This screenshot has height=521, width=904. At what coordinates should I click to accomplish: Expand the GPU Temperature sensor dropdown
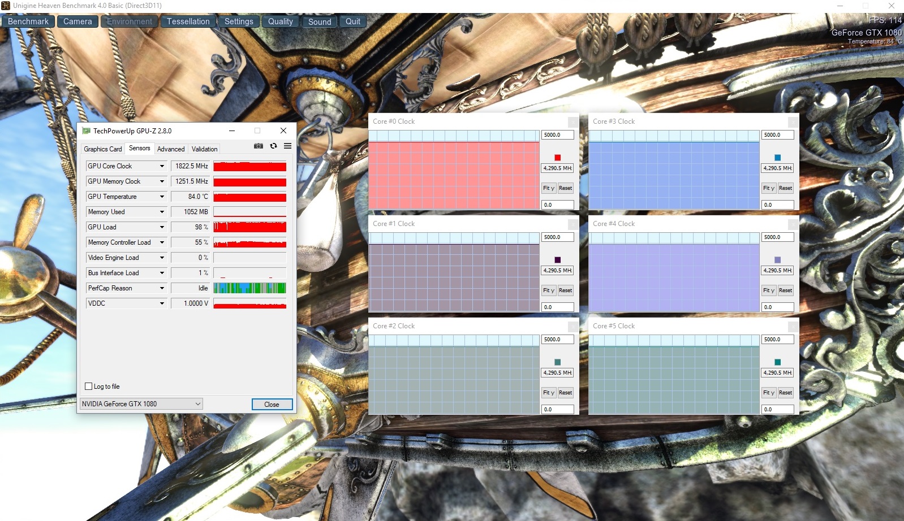tap(162, 197)
